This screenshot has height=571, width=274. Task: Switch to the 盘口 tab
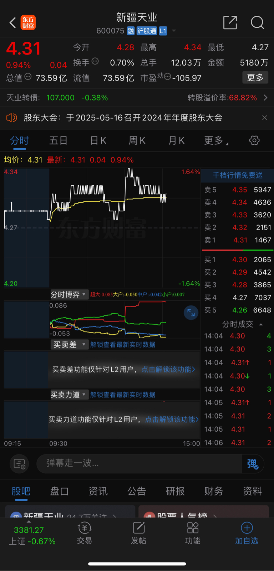tap(60, 491)
